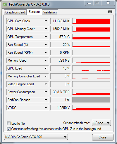Open the Memory Used dropdown arrow
Image resolution: width=117 pixels, height=144 pixels.
[x=46, y=60]
